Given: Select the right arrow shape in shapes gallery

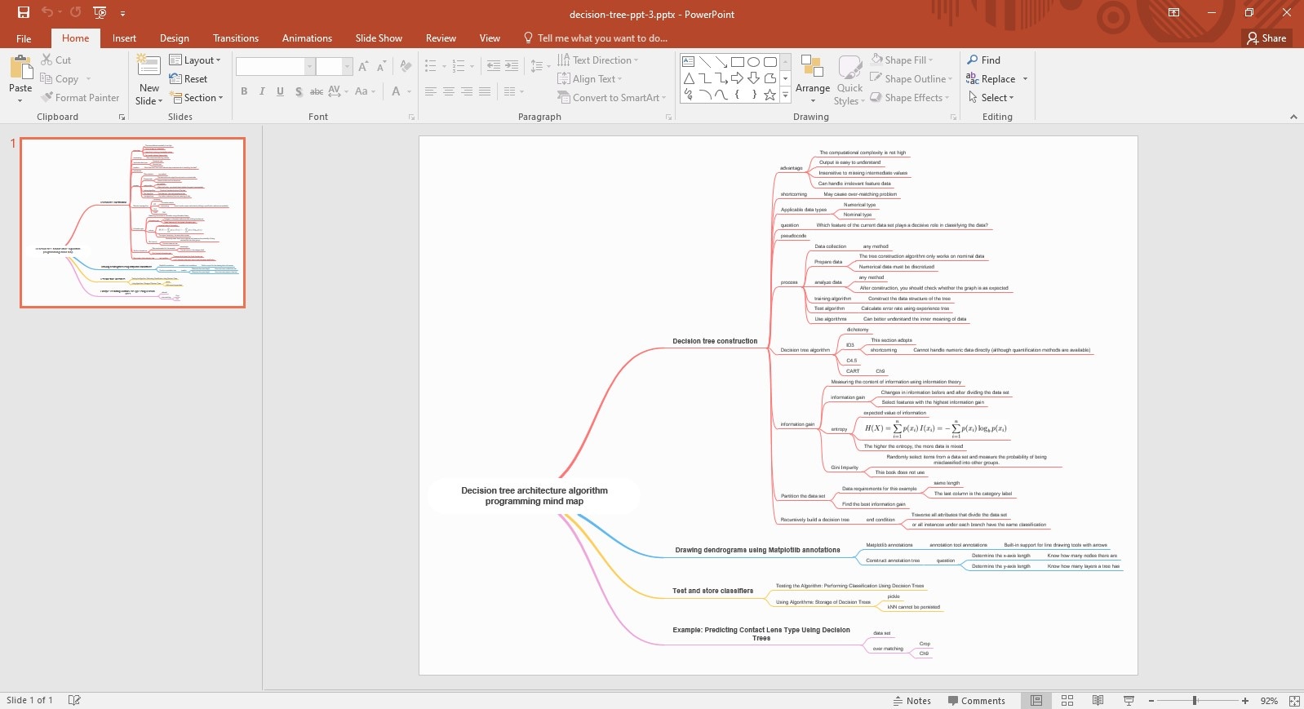Looking at the screenshot, I should 737,78.
